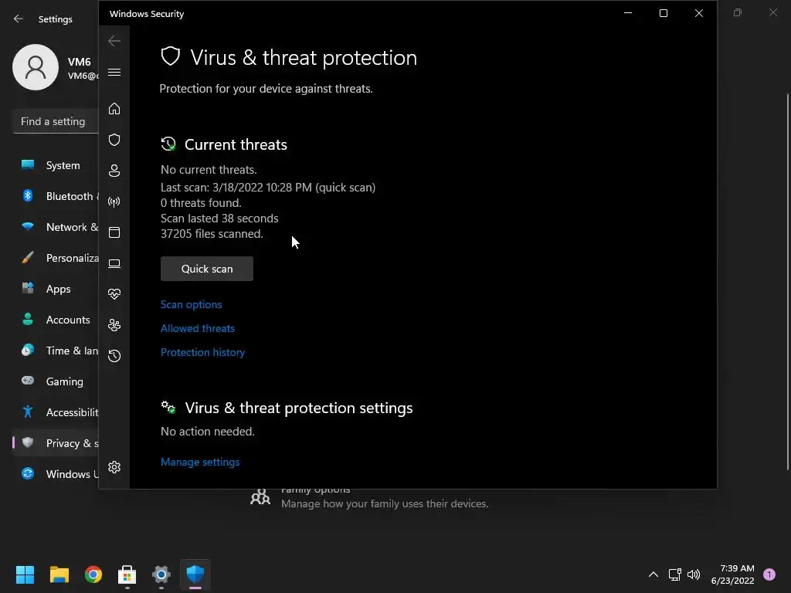Image resolution: width=791 pixels, height=593 pixels.
Task: Switch to Settings app on taskbar
Action: click(161, 574)
